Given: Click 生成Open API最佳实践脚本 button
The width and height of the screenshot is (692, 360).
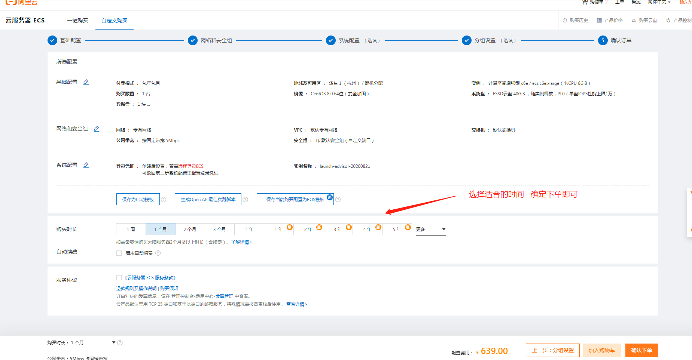Looking at the screenshot, I should pos(208,199).
